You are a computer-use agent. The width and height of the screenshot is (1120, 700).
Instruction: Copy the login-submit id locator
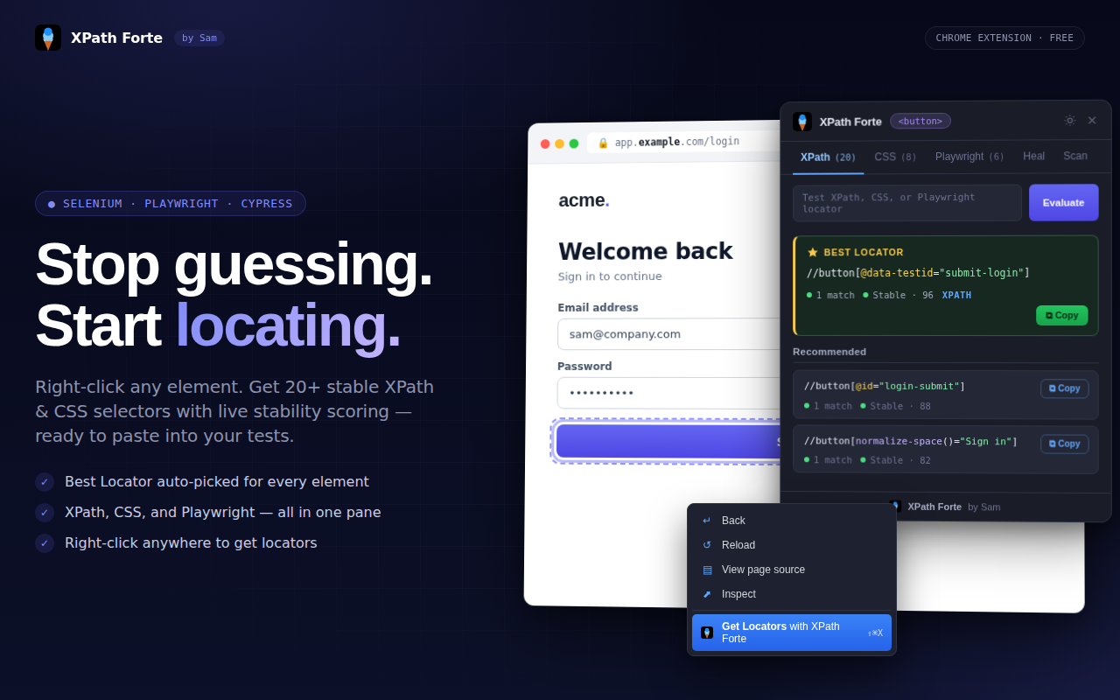(x=1064, y=388)
